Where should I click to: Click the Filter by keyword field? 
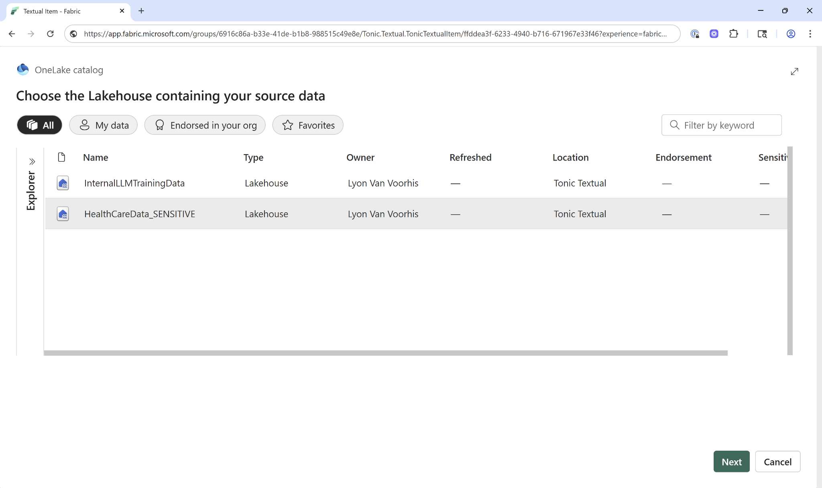coord(721,125)
